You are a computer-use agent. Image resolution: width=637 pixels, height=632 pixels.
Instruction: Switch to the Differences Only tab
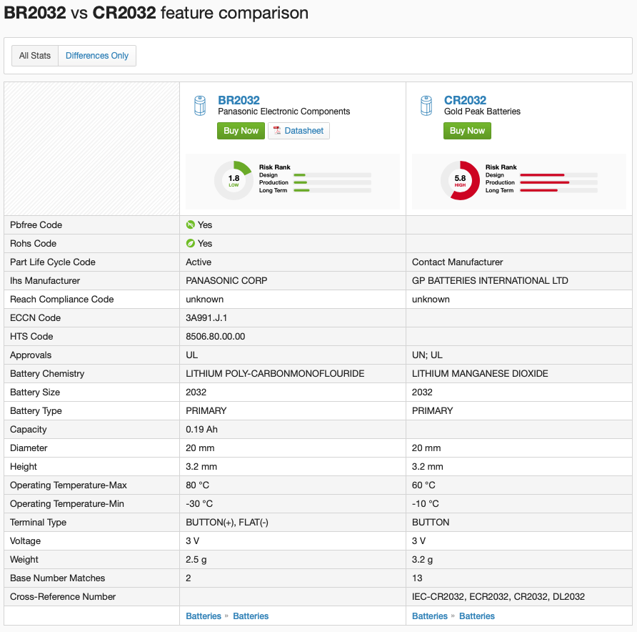tap(97, 56)
